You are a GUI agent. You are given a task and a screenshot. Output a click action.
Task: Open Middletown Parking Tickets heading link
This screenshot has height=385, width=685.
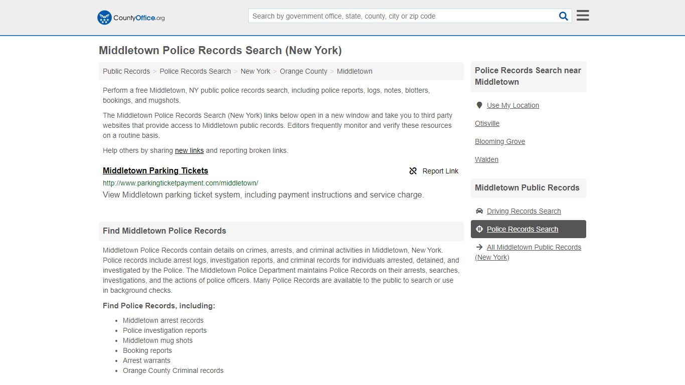coord(155,170)
